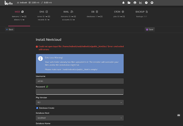
Task: Click the red error alert icon
Action: click(37, 46)
